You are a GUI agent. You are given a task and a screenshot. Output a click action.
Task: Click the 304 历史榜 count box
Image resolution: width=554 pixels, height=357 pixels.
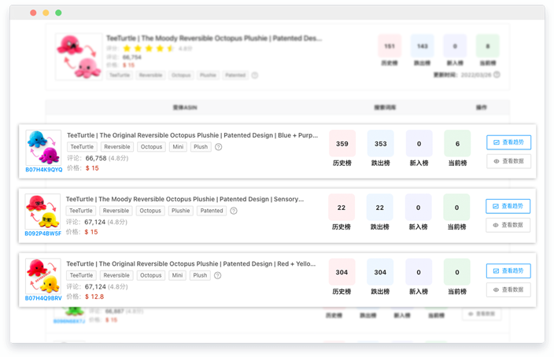342,272
